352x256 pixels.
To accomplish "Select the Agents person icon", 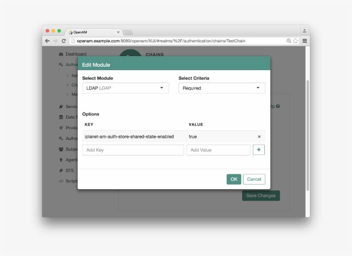I will tap(61, 160).
